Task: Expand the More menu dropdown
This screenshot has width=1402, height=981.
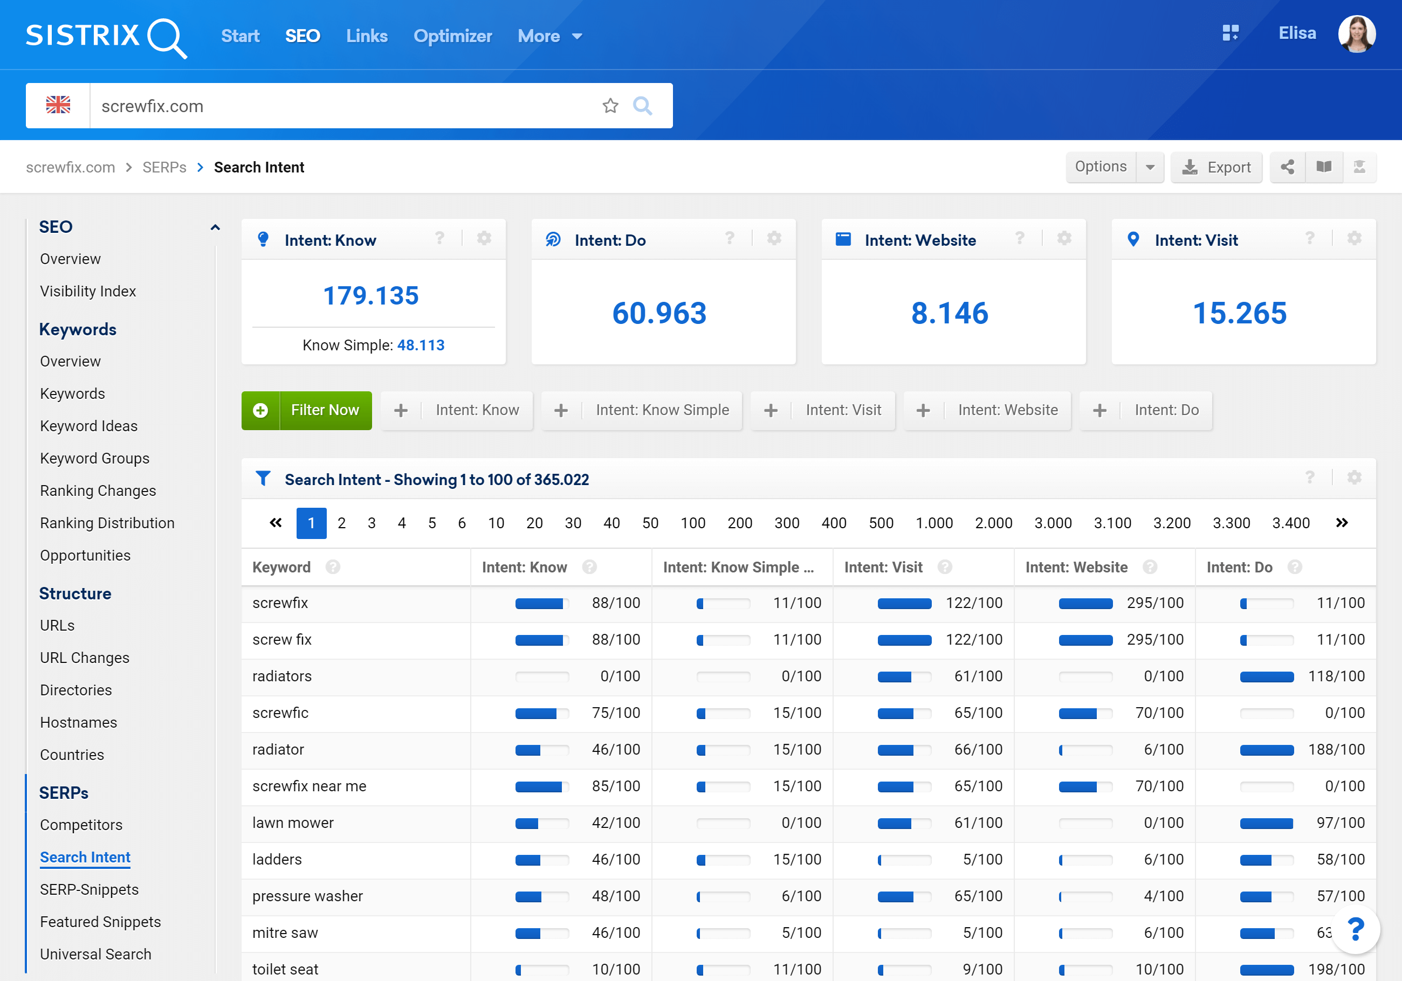Action: pyautogui.click(x=549, y=36)
